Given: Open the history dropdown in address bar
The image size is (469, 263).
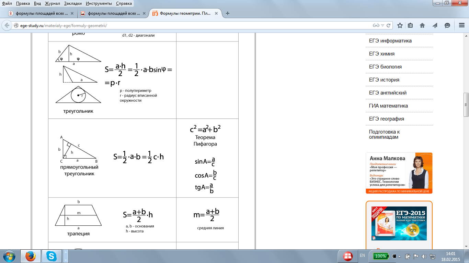Looking at the screenshot, I should point(382,25).
